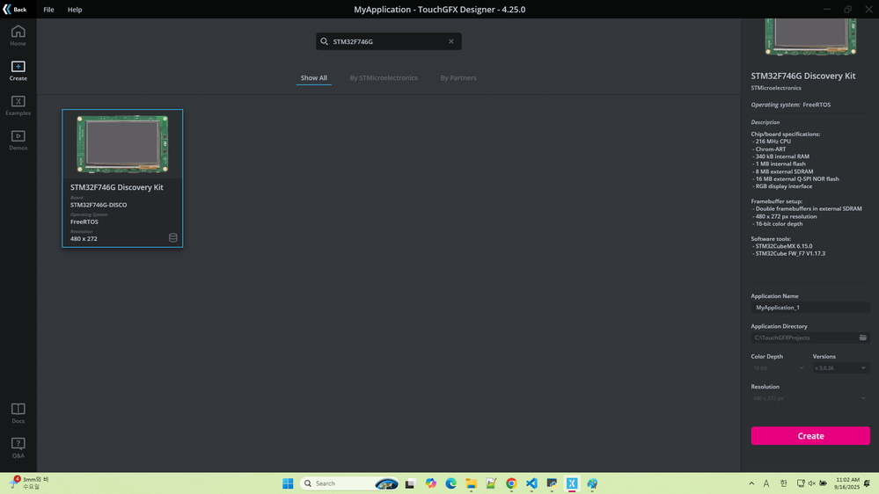Screen dimensions: 879x494
Task: Select the STM32F746G Discovery Kit board image
Action: pos(123,144)
